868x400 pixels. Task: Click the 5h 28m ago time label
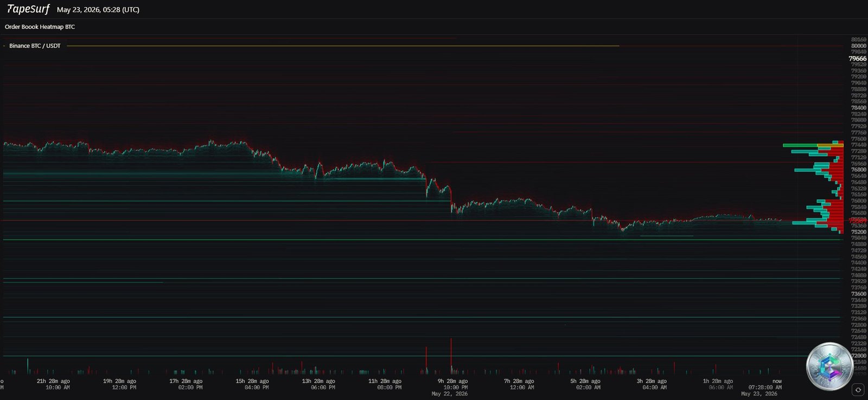click(585, 381)
